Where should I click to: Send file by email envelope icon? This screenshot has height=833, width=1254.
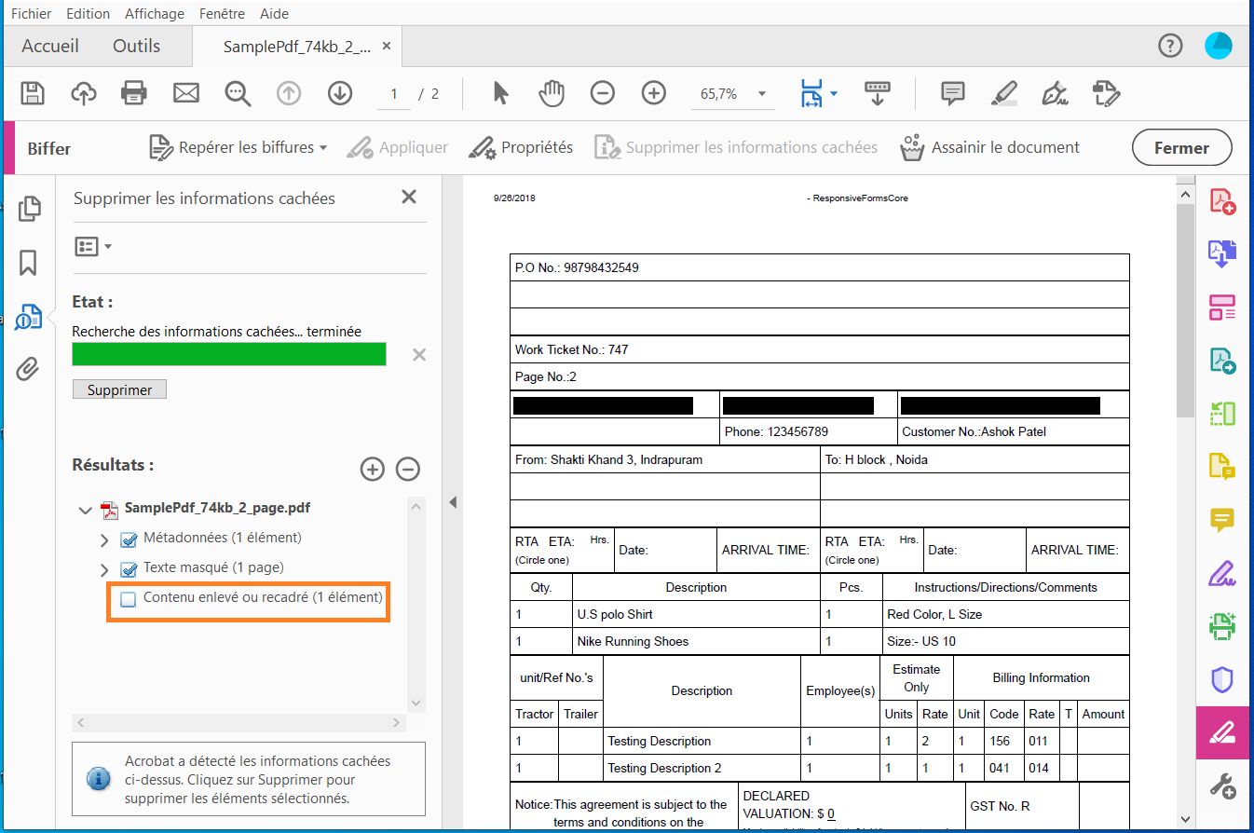click(x=186, y=93)
